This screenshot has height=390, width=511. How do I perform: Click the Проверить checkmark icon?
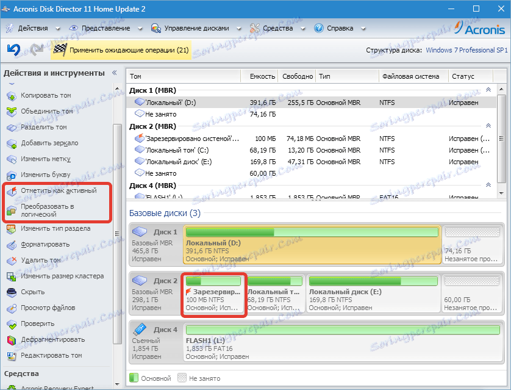click(12, 324)
